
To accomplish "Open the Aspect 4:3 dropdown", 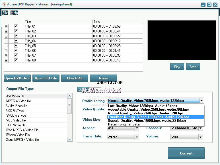I will click(x=137, y=128).
